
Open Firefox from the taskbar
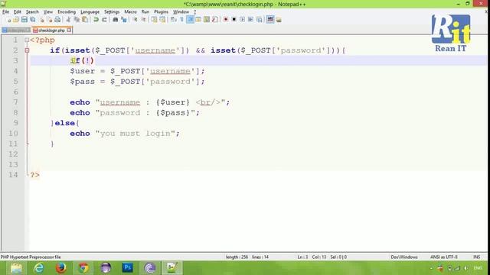pos(61,268)
